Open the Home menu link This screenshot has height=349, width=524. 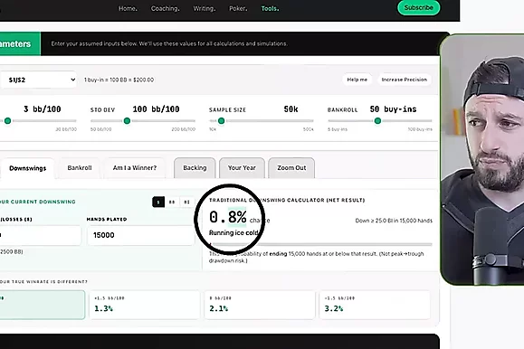click(128, 9)
